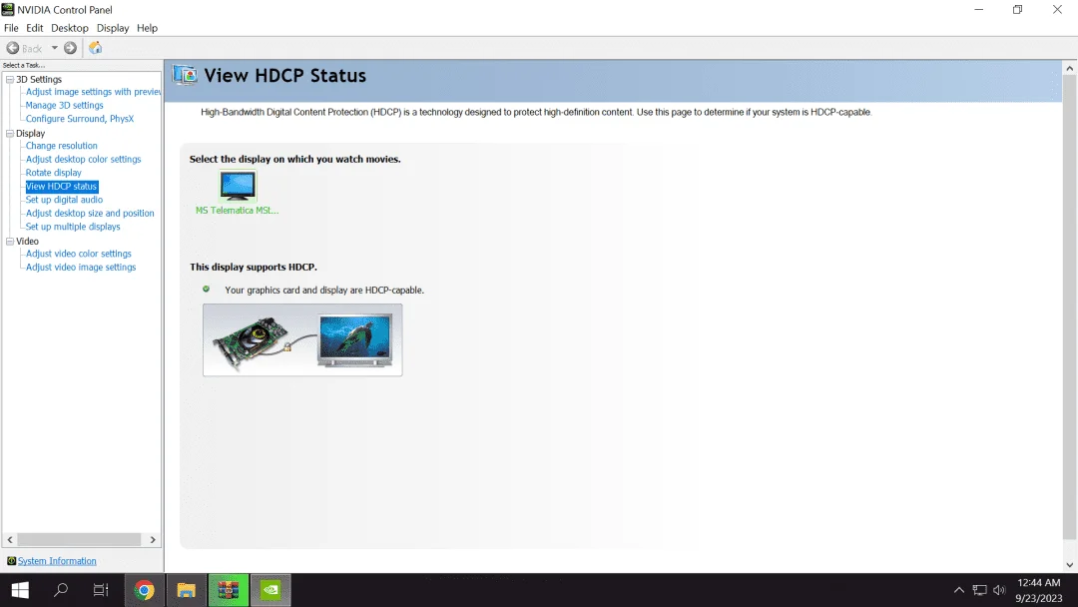
Task: Open the Display menu
Action: coord(113,28)
